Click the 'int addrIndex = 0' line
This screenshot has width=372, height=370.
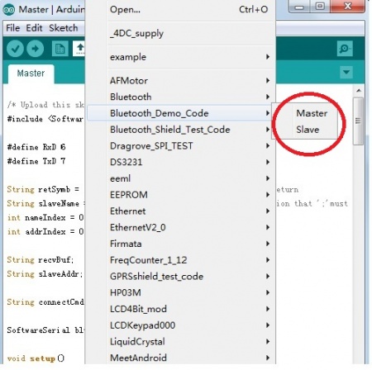[45, 231]
